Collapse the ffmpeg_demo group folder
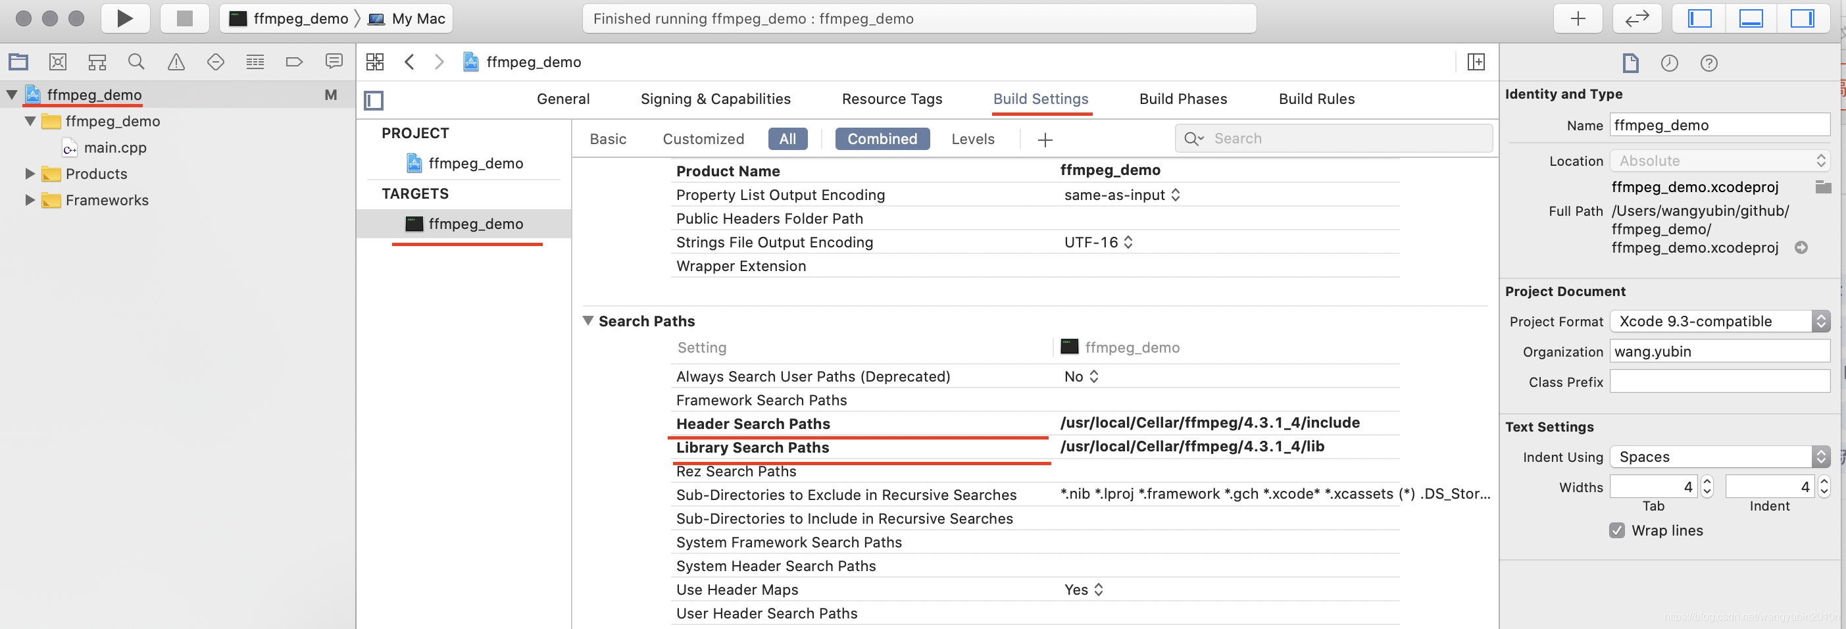1846x629 pixels. coord(30,121)
